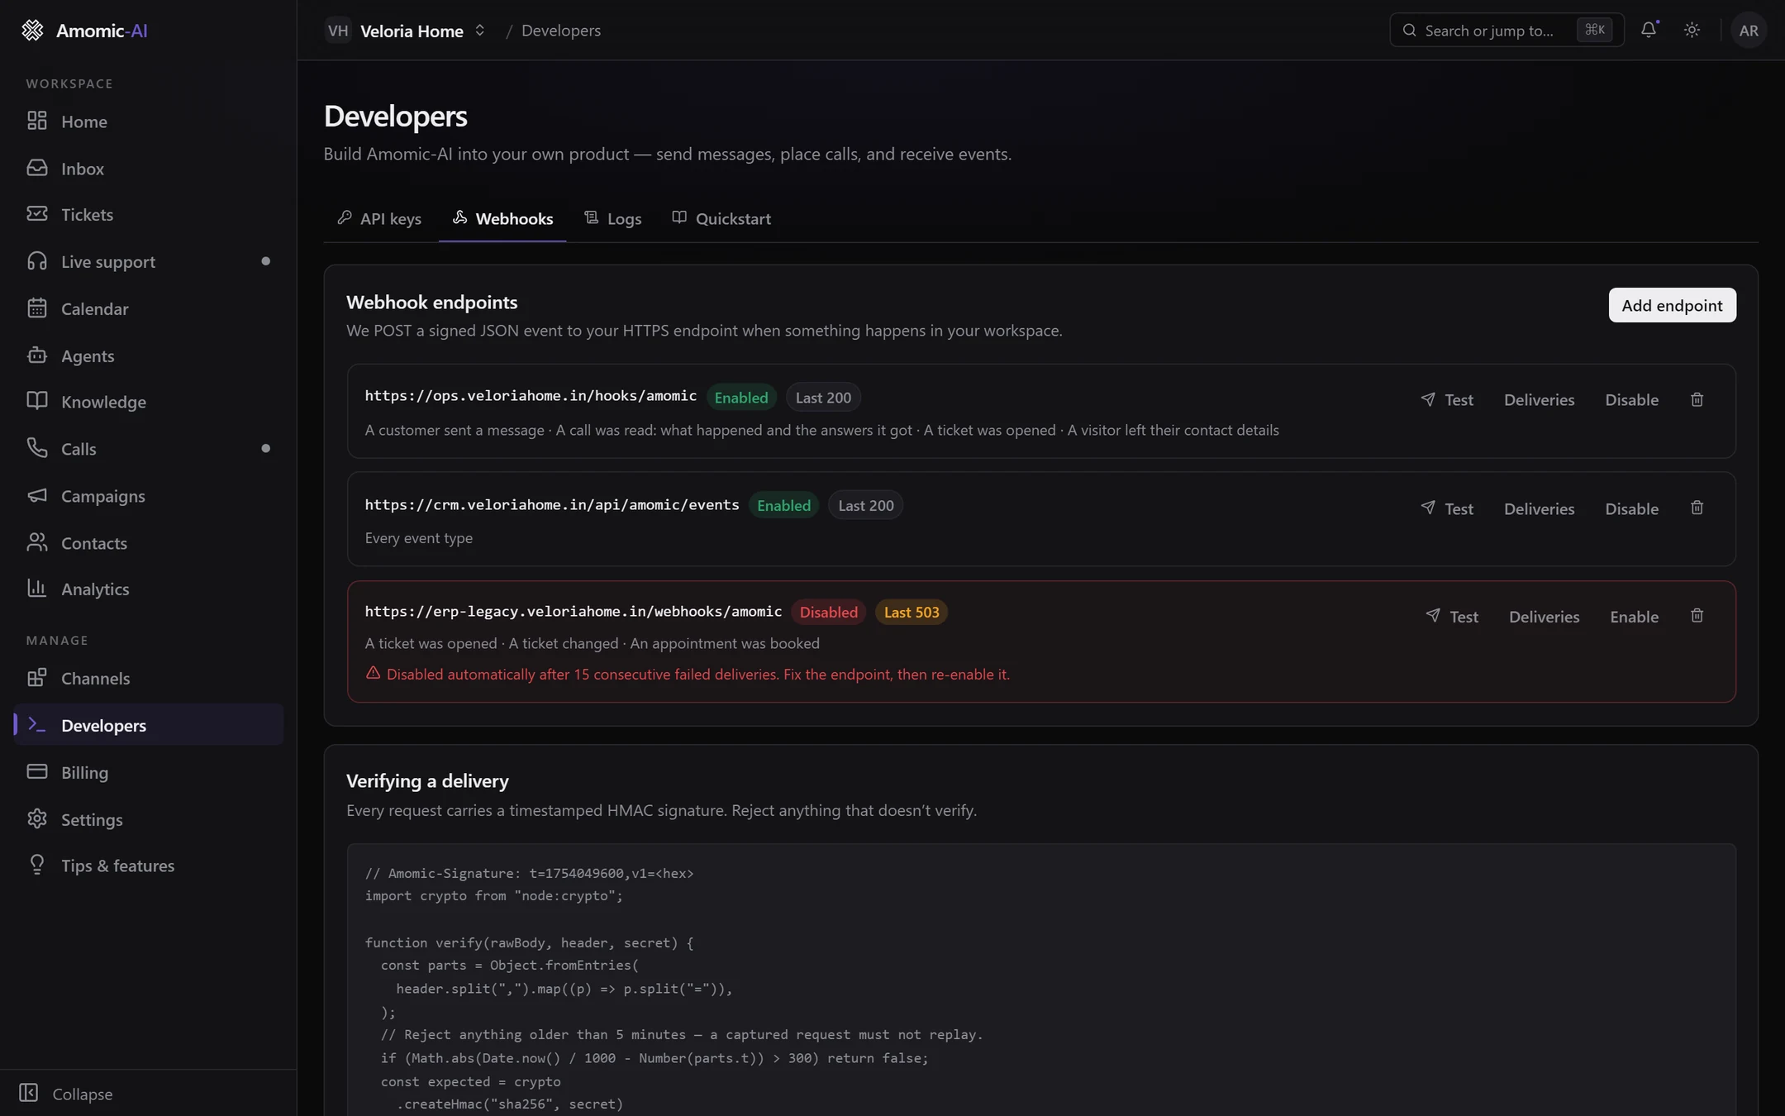Viewport: 1785px width, 1116px height.
Task: Click the Calls phone icon
Action: pyautogui.click(x=36, y=448)
